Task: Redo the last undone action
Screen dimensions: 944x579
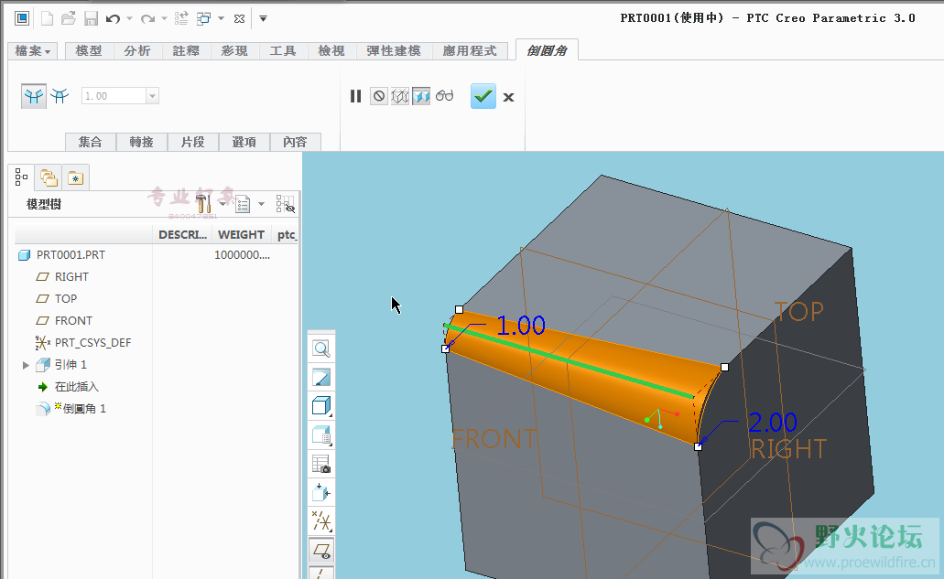Action: (x=146, y=18)
